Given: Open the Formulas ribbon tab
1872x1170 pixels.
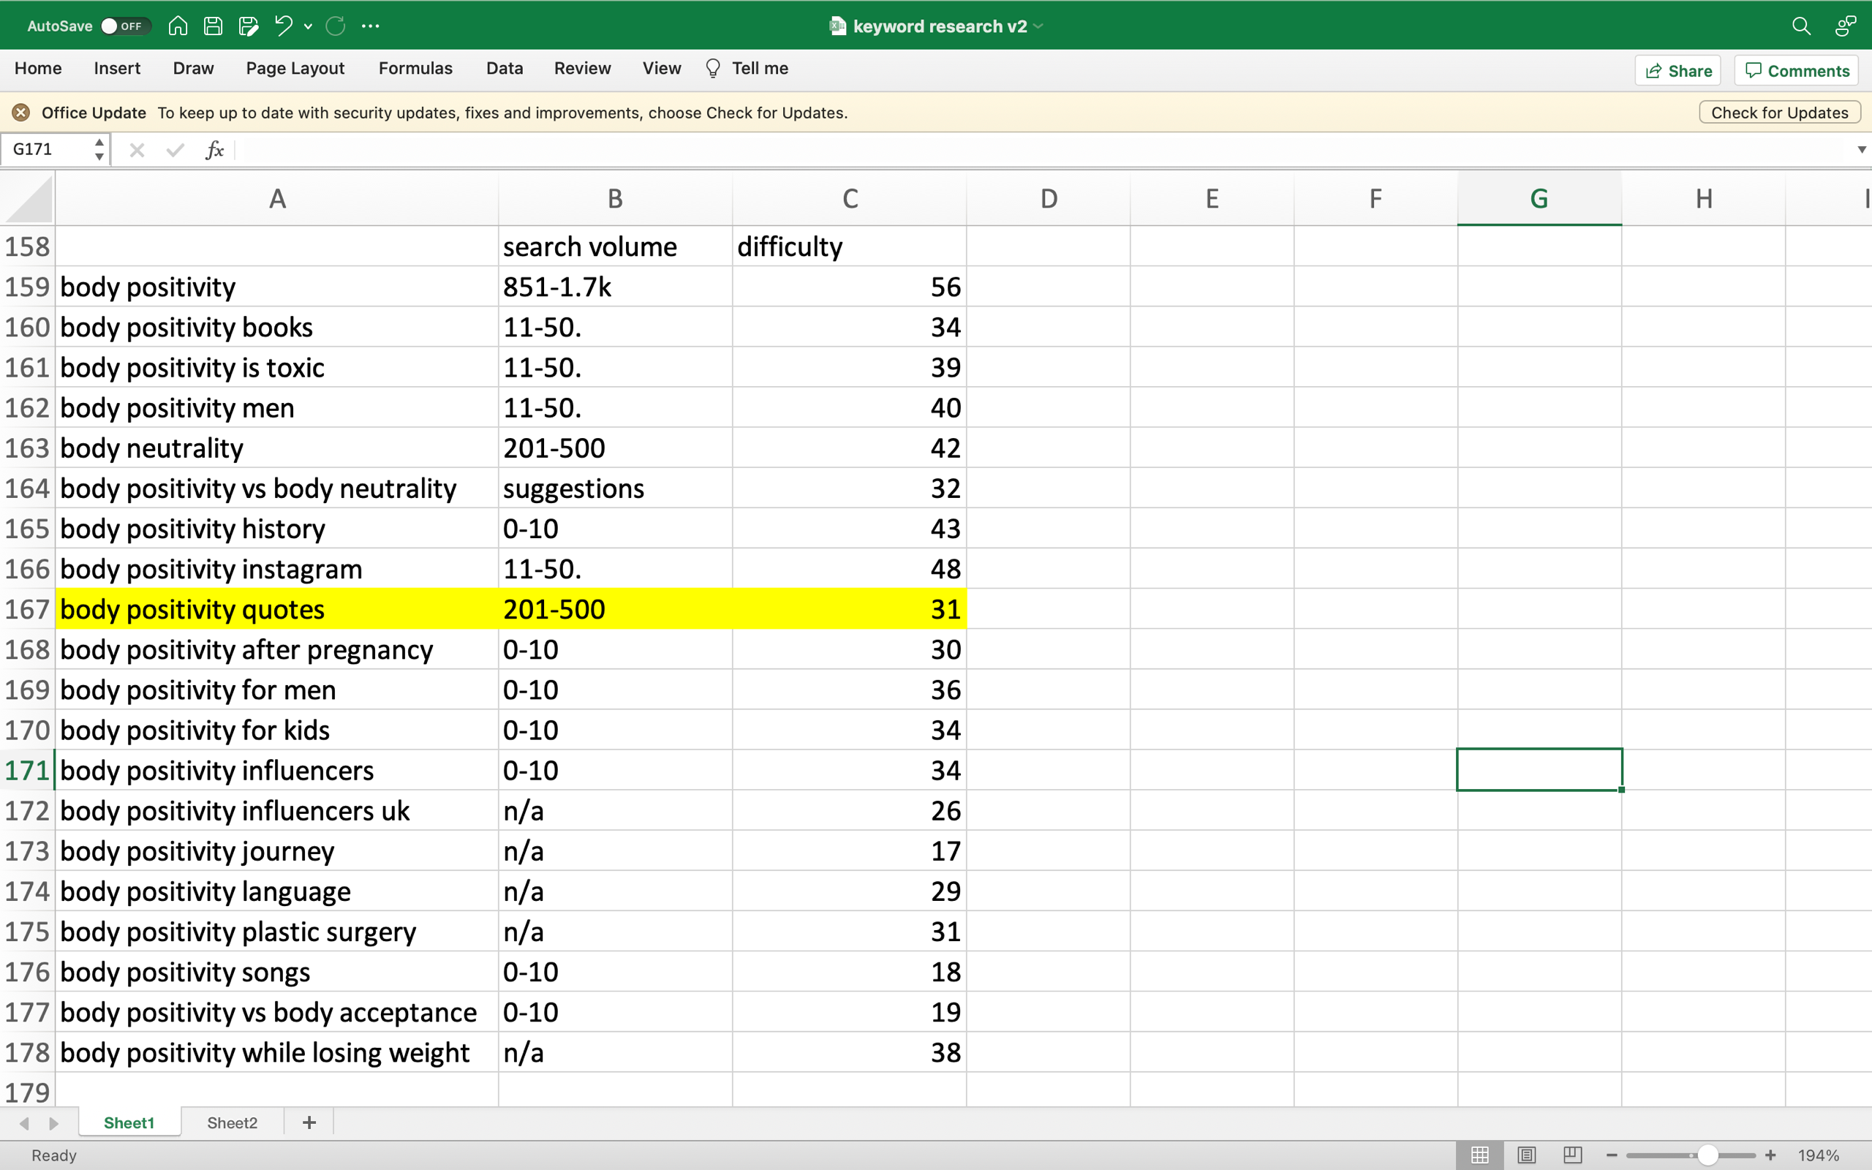Looking at the screenshot, I should [x=415, y=68].
